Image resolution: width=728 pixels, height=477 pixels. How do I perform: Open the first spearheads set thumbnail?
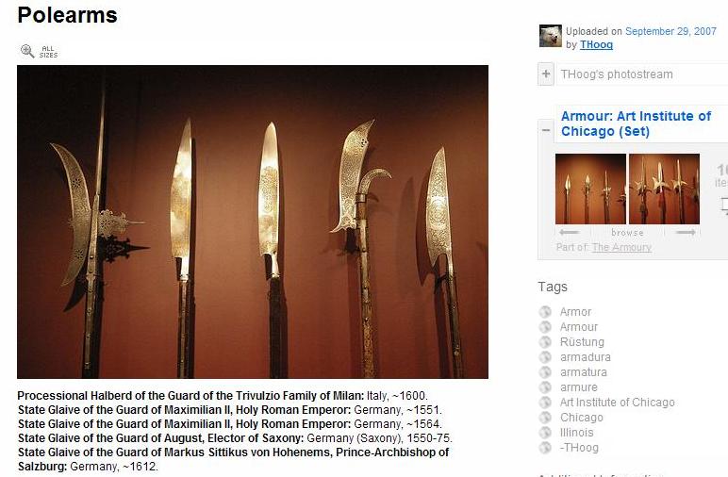click(590, 189)
